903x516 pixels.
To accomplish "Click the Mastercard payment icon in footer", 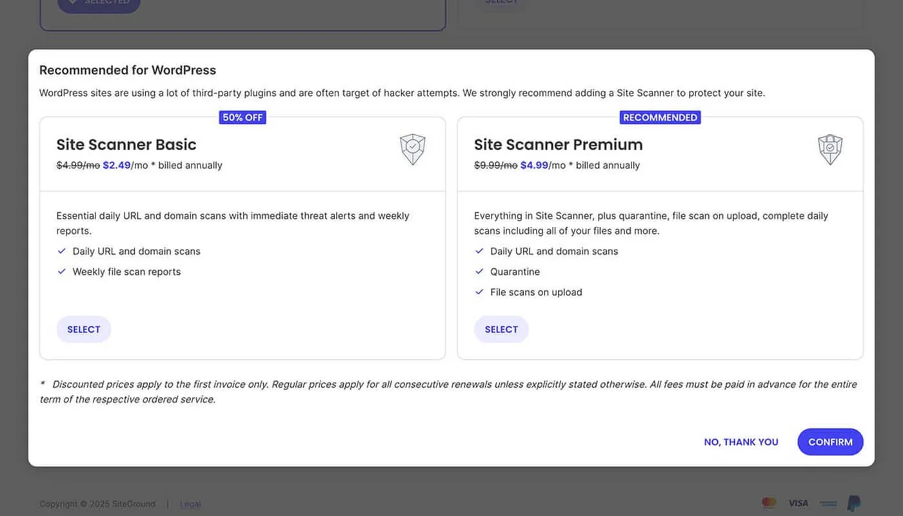I will pyautogui.click(x=769, y=503).
